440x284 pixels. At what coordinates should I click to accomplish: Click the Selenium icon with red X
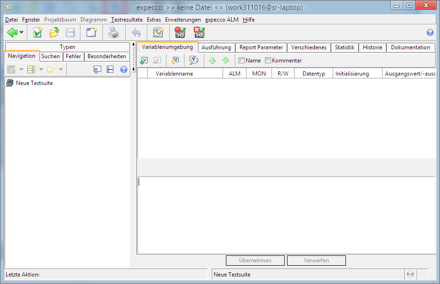pyautogui.click(x=199, y=32)
